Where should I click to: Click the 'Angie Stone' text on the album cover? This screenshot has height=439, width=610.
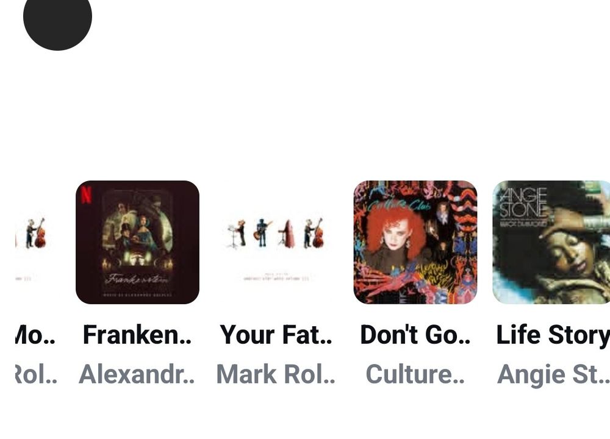pyautogui.click(x=523, y=202)
